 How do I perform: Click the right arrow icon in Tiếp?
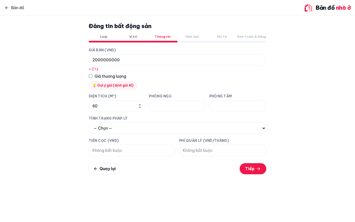coord(258,169)
